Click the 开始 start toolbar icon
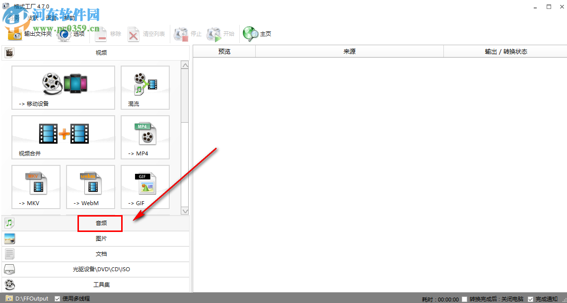This screenshot has width=567, height=303. pyautogui.click(x=213, y=34)
